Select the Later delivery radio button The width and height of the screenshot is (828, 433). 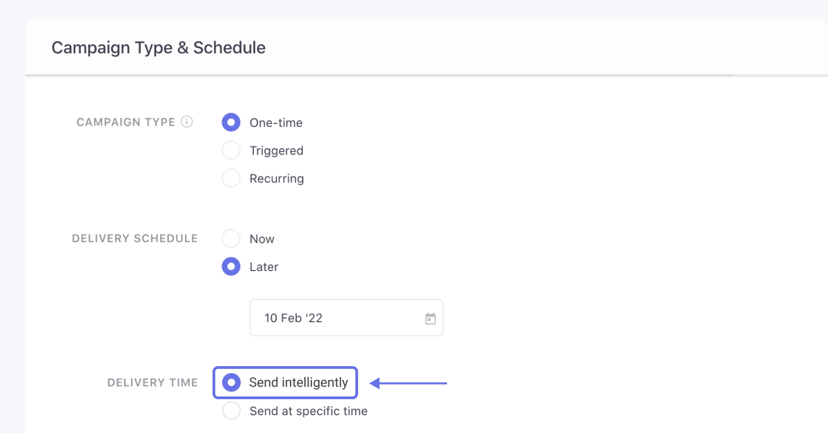click(231, 267)
